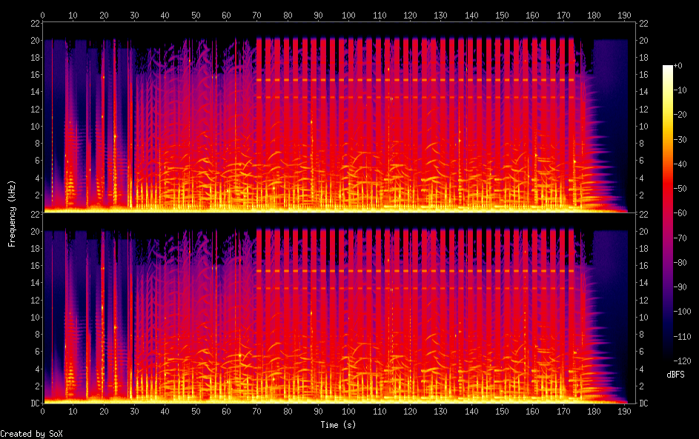The image size is (699, 439).
Task: Click the 10 kHz label on lower channel's right axis
Action: point(644,318)
